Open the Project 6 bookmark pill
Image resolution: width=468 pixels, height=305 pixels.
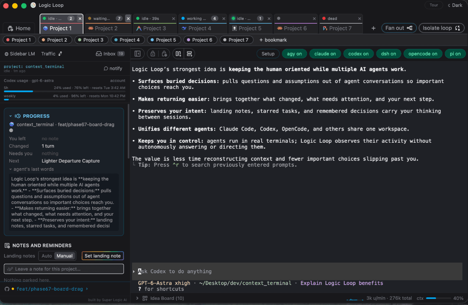[x=200, y=40]
